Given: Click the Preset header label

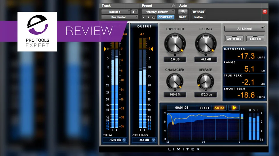Looking at the screenshot, I should point(147,6).
